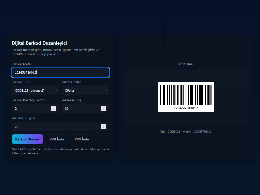Image resolution: width=260 pixels, height=195 pixels.
Task: Increase barcode width with up arrow
Action: pyautogui.click(x=54, y=107)
